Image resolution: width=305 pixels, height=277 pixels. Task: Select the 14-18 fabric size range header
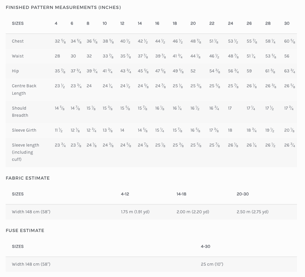coord(181,194)
